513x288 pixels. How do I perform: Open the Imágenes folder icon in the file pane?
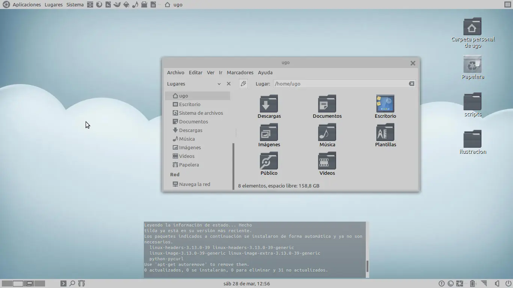tap(269, 132)
